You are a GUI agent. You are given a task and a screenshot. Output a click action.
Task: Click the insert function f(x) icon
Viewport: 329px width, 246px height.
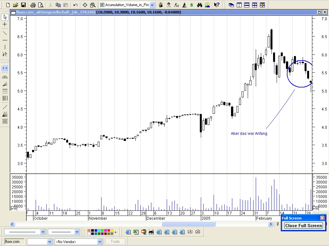click(177, 5)
